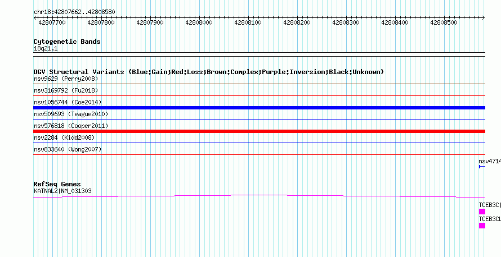
Task: Click the ruler tick label 42807900
Action: 150,22
